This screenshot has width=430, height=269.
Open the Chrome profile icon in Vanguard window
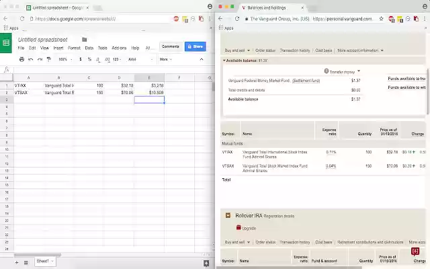[x=425, y=6]
